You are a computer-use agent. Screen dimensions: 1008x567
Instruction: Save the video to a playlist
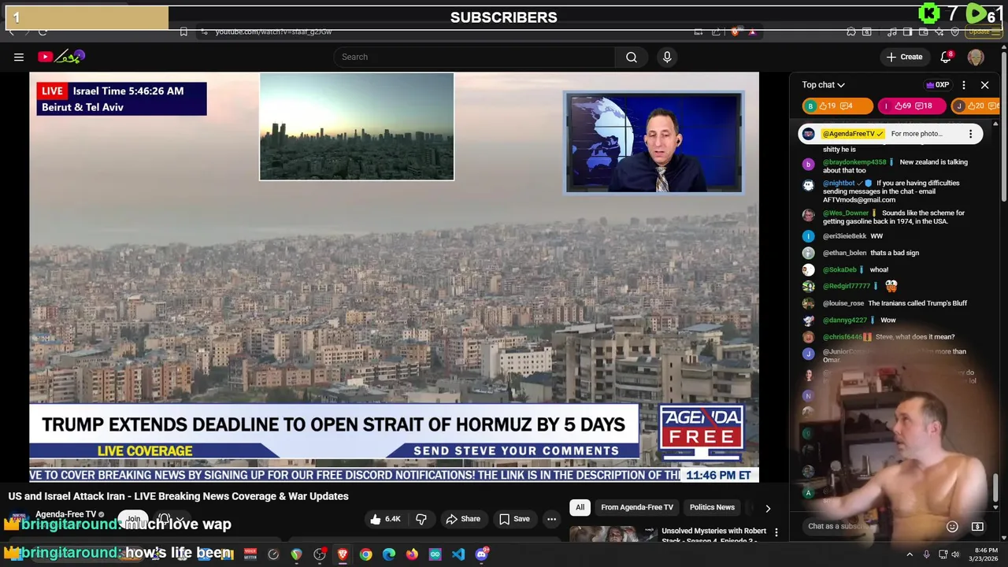pyautogui.click(x=514, y=519)
